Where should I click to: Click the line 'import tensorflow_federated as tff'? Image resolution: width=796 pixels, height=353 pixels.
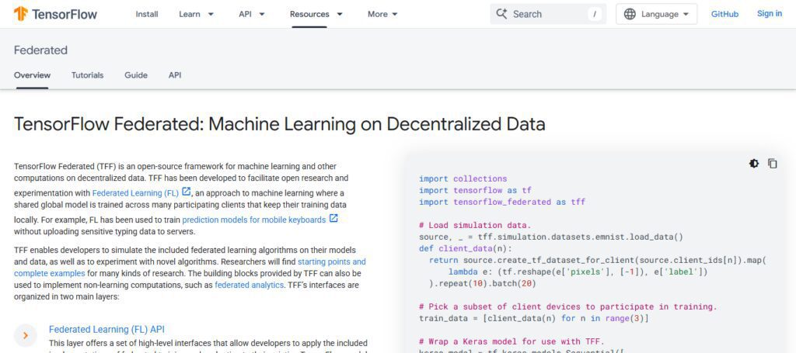pos(501,202)
